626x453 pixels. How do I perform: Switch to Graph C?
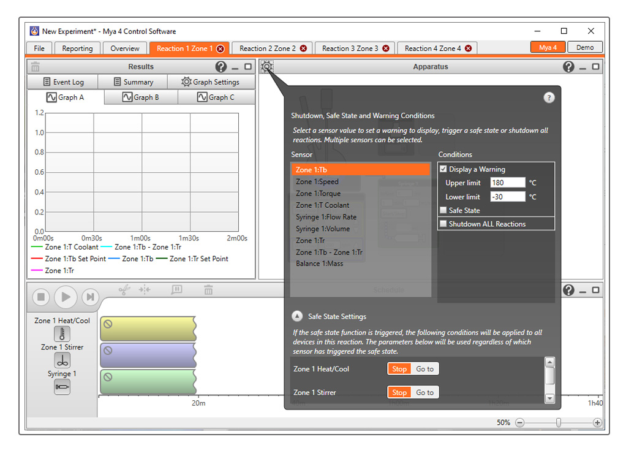click(216, 97)
